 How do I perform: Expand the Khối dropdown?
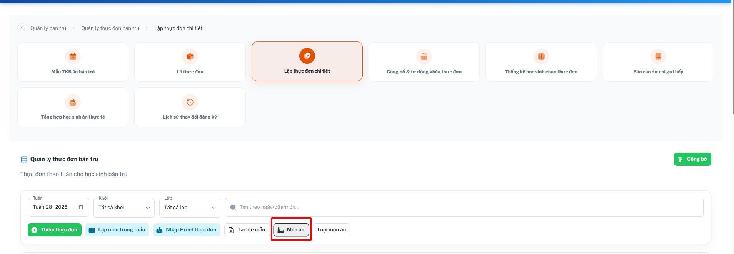tap(124, 208)
